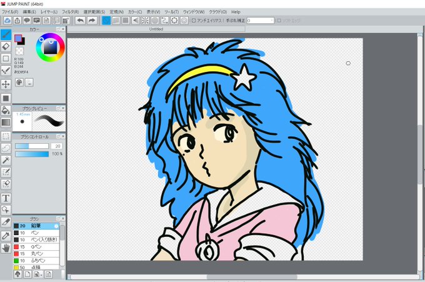
Task: Select the Eyedropper tool
Action: click(6, 236)
